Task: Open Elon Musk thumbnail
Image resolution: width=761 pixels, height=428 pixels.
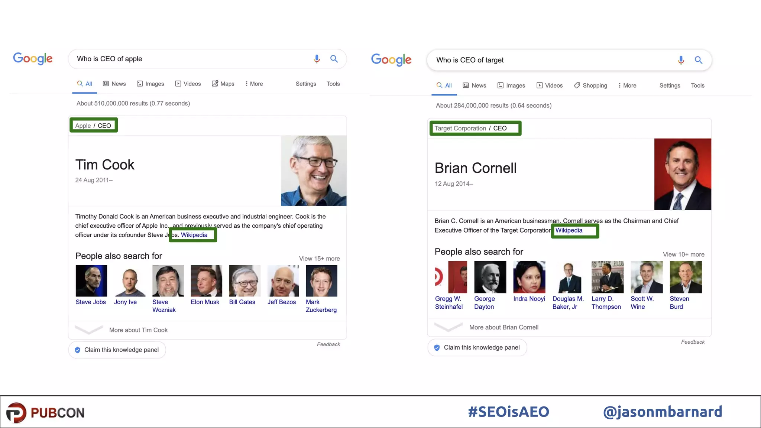Action: [x=206, y=281]
